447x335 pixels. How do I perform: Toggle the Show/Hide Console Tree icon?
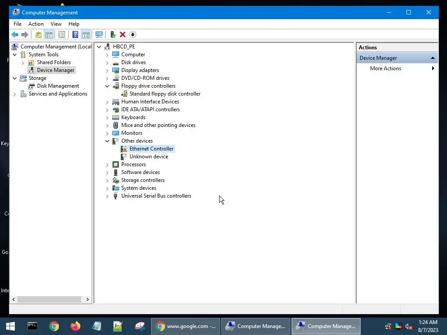pos(49,35)
